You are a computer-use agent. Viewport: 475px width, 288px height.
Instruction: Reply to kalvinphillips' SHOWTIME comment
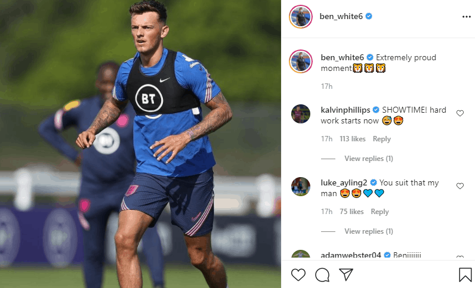(x=381, y=139)
